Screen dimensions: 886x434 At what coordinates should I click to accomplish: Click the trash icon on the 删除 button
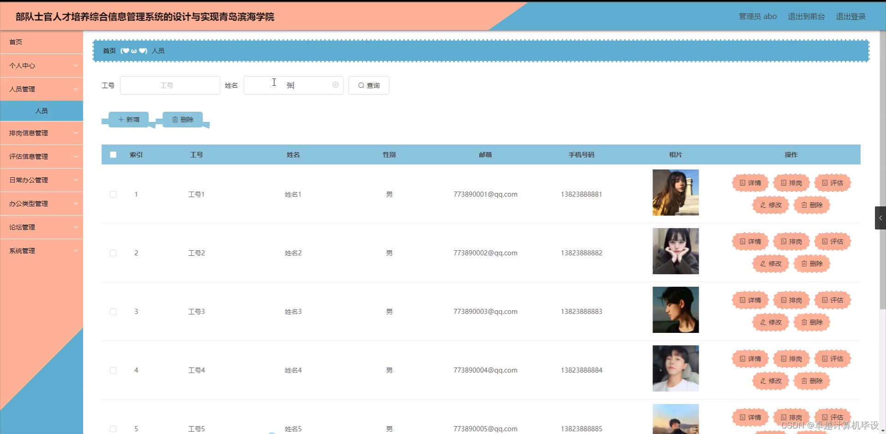(x=176, y=119)
